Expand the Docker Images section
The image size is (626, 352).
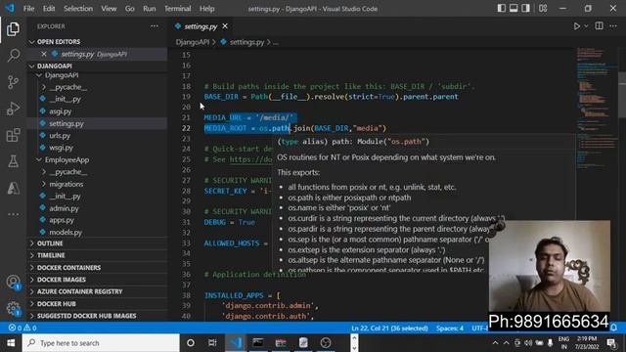[x=98, y=280]
